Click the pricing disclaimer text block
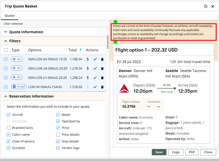Screen dimensions: 219x161 coord(163,32)
